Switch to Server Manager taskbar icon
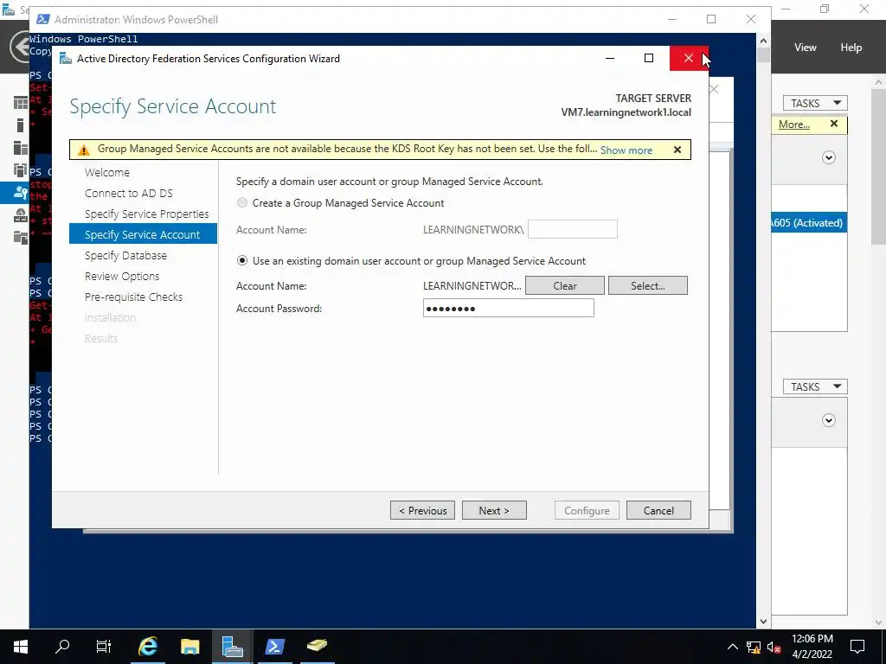Viewport: 886px width, 664px height. point(232,646)
